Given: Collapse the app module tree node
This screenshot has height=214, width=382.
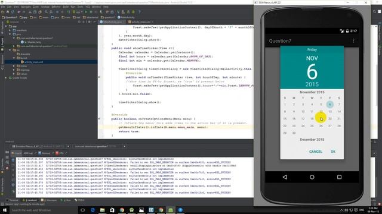Looking at the screenshot, I should pos(6,26).
